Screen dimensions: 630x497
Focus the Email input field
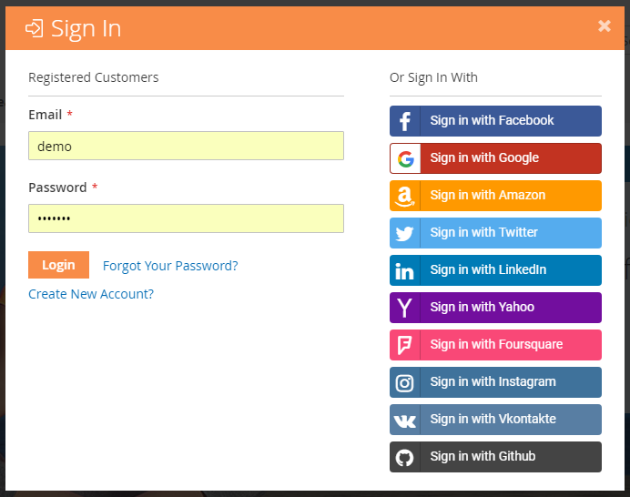[186, 146]
